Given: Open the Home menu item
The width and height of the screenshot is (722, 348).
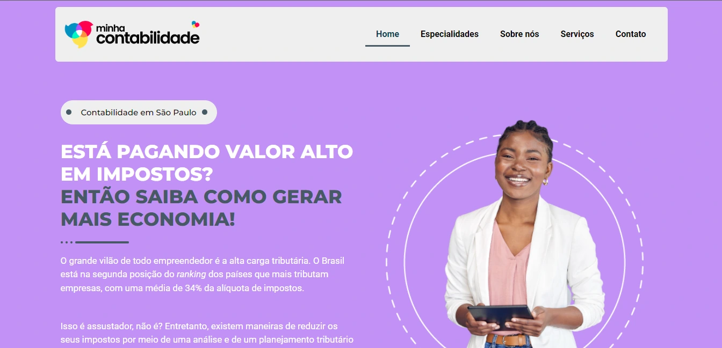Looking at the screenshot, I should click(387, 34).
